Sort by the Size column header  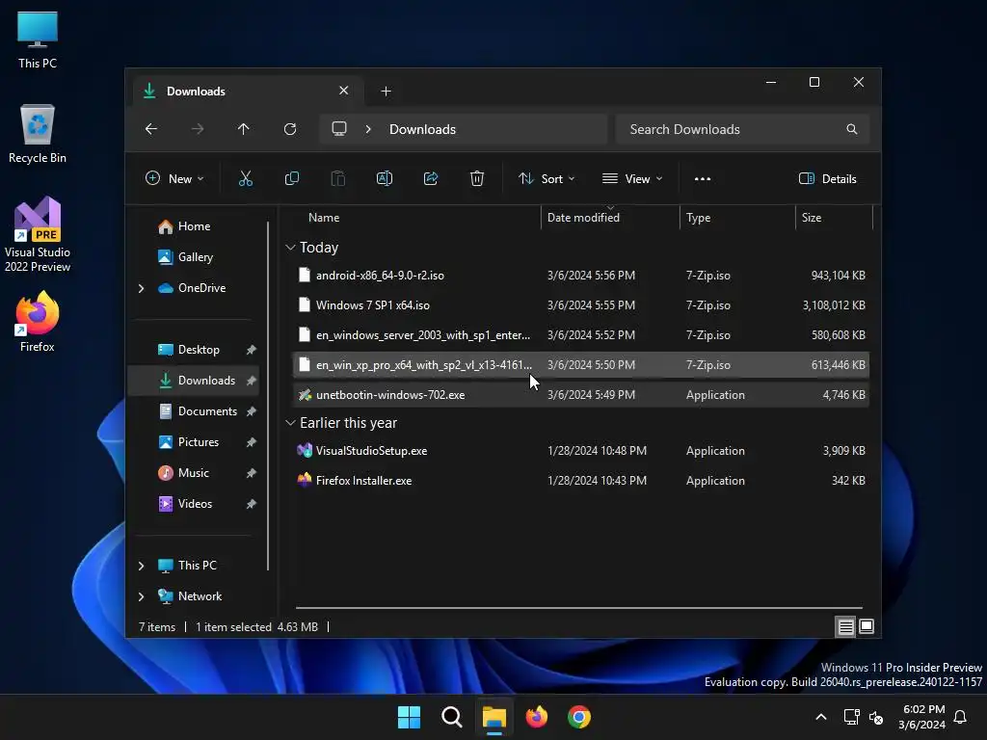(834, 218)
